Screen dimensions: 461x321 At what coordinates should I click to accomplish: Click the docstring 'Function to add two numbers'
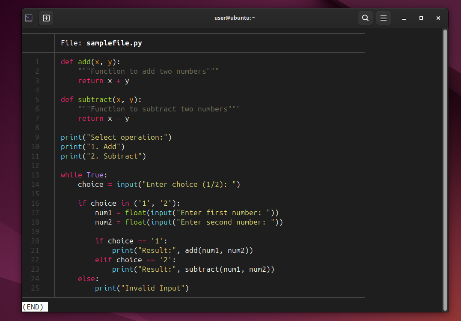[x=148, y=71]
